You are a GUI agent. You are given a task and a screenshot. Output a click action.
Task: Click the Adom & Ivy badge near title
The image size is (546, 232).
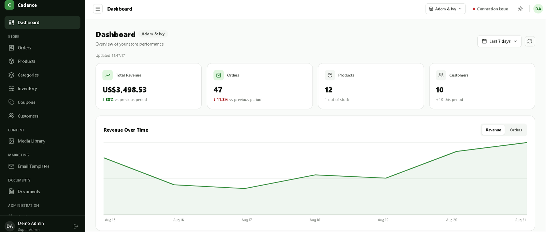tap(153, 34)
